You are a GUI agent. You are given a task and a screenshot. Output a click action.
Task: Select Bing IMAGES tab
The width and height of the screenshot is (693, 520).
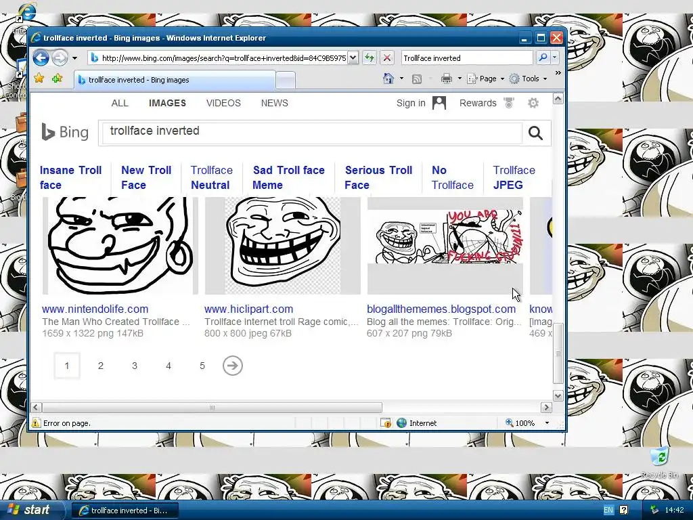[x=168, y=103]
